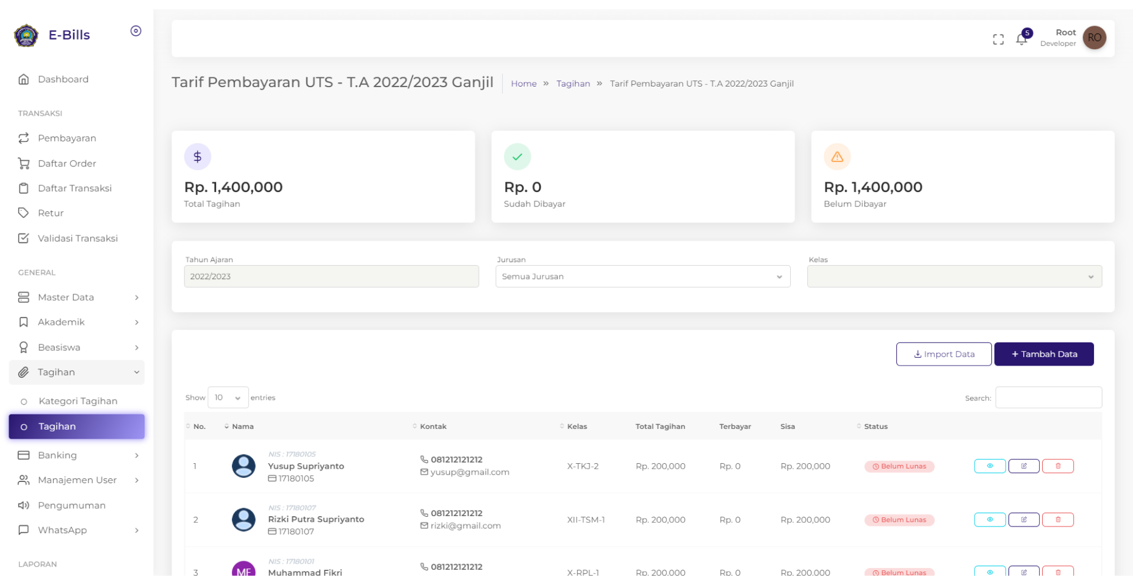
Task: Open the Kelas dropdown
Action: [954, 277]
